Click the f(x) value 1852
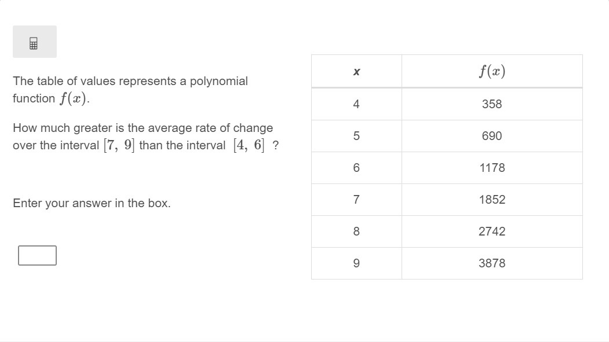This screenshot has height=342, width=609. pos(491,200)
